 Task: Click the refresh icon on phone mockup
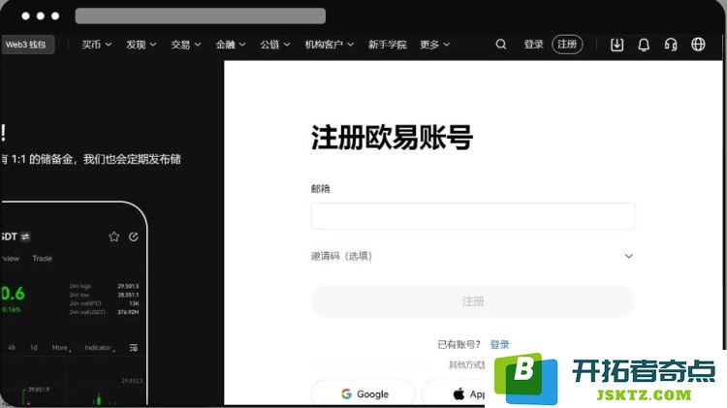tap(134, 236)
